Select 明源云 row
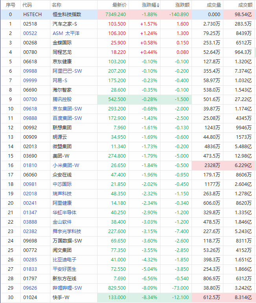 point(128,137)
